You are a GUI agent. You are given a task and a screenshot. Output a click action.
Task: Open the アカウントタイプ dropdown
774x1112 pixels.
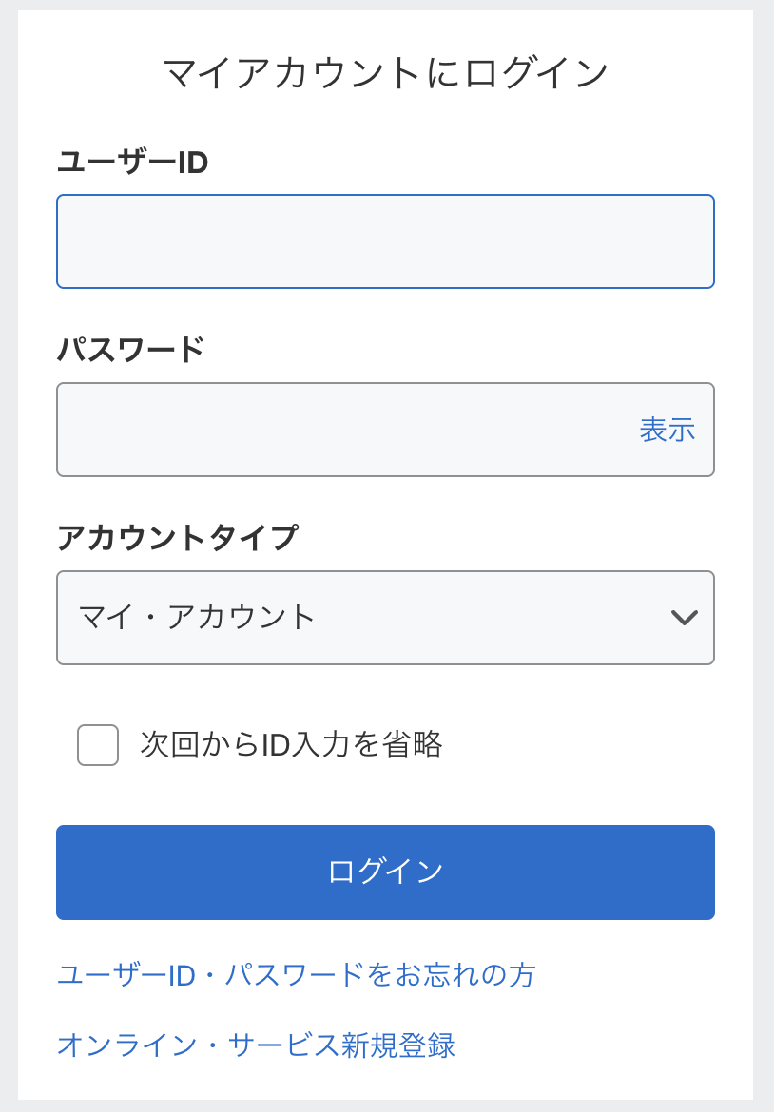pyautogui.click(x=385, y=618)
